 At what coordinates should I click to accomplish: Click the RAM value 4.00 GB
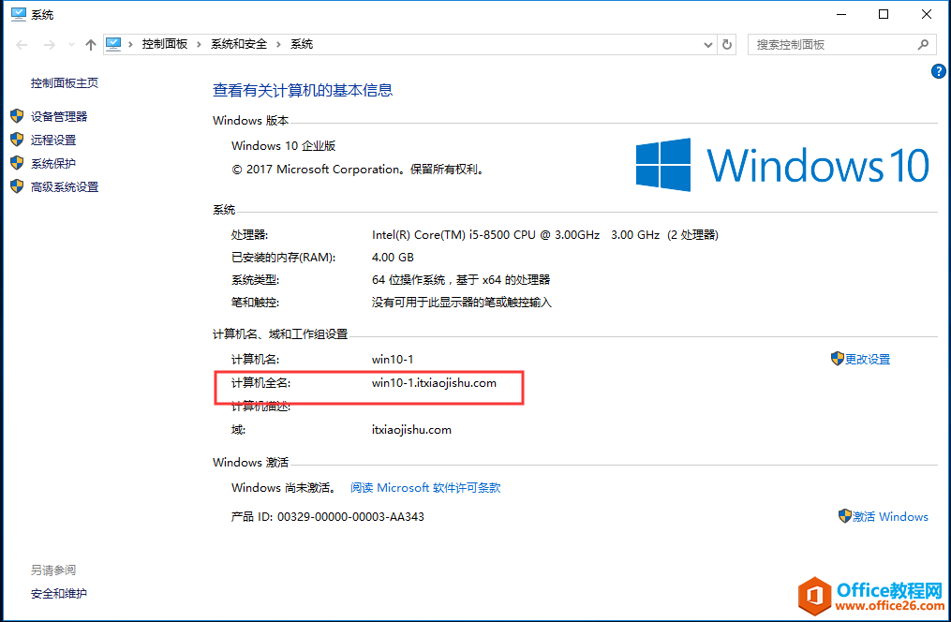coord(393,258)
